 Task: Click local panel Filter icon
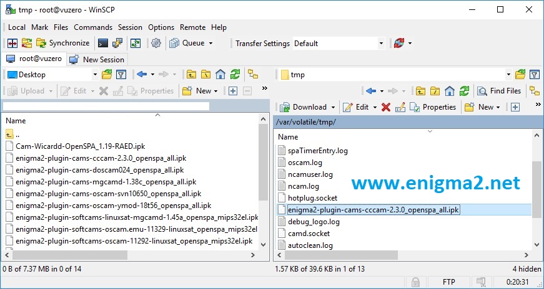point(121,74)
